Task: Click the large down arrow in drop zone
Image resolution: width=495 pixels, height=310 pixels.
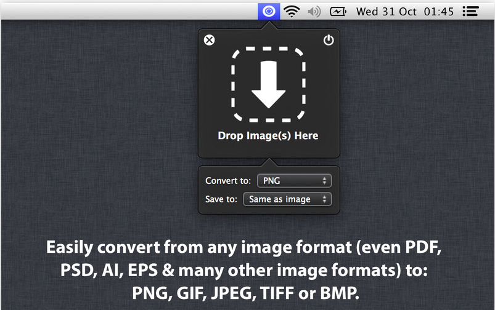Action: click(x=268, y=85)
